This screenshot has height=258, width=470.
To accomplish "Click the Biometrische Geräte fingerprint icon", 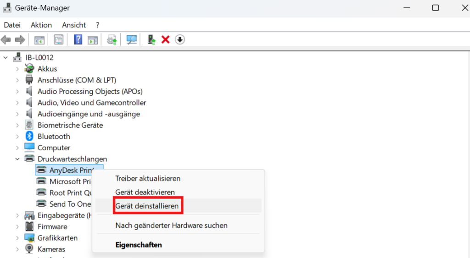I will coord(29,125).
